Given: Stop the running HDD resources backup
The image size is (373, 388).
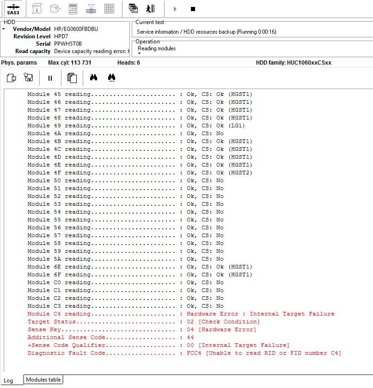Looking at the screenshot, I should pyautogui.click(x=193, y=9).
